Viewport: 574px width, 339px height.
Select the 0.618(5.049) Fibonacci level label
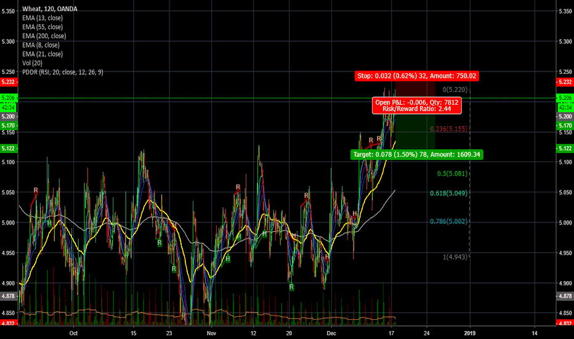(x=448, y=193)
